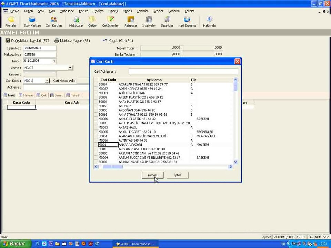Click the Faturalar toolbar icon

[131, 21]
